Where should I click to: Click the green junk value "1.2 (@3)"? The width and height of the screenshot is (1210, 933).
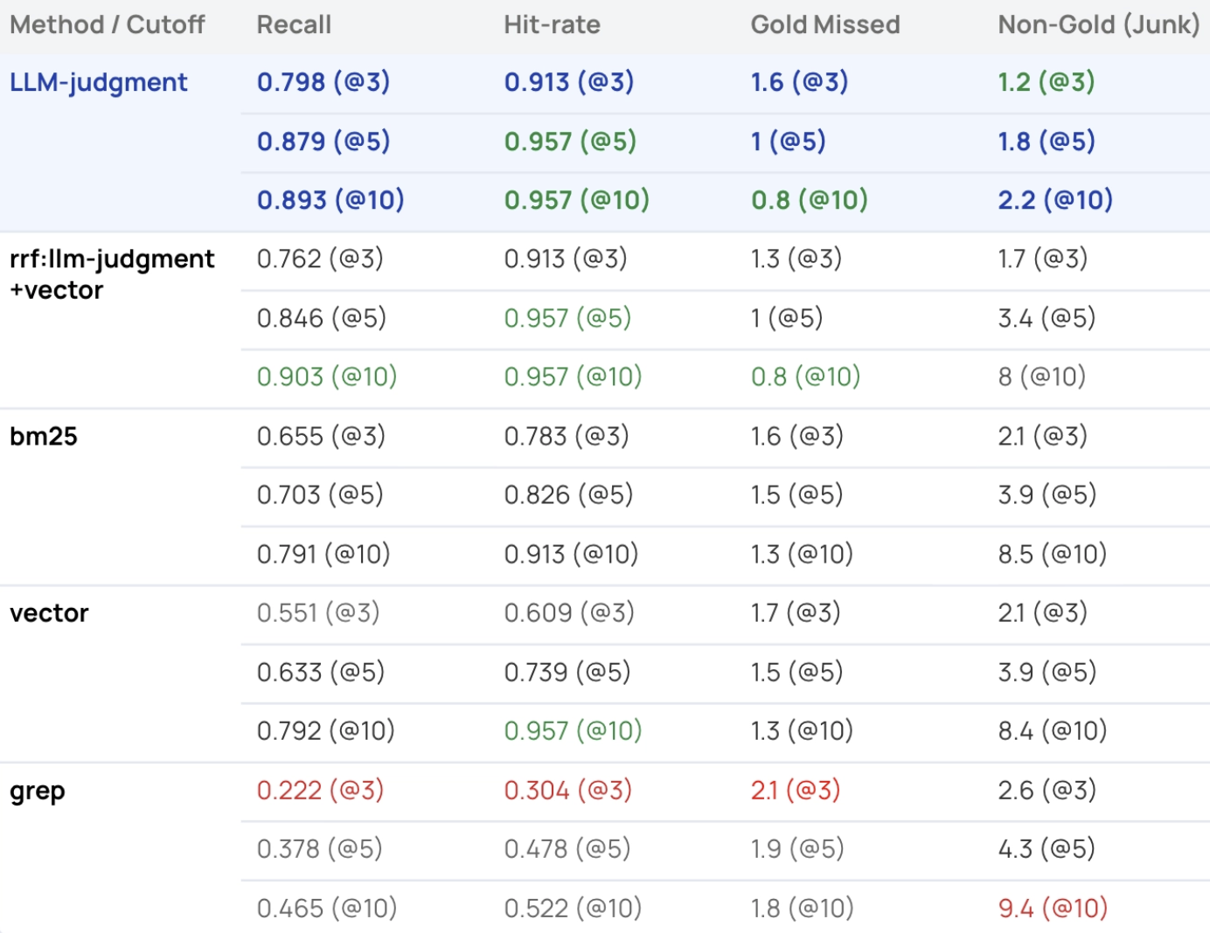pyautogui.click(x=1047, y=82)
